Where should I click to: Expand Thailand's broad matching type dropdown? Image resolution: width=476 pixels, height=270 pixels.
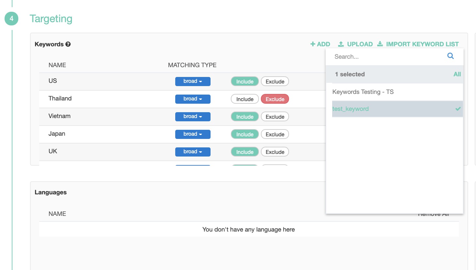(x=193, y=99)
